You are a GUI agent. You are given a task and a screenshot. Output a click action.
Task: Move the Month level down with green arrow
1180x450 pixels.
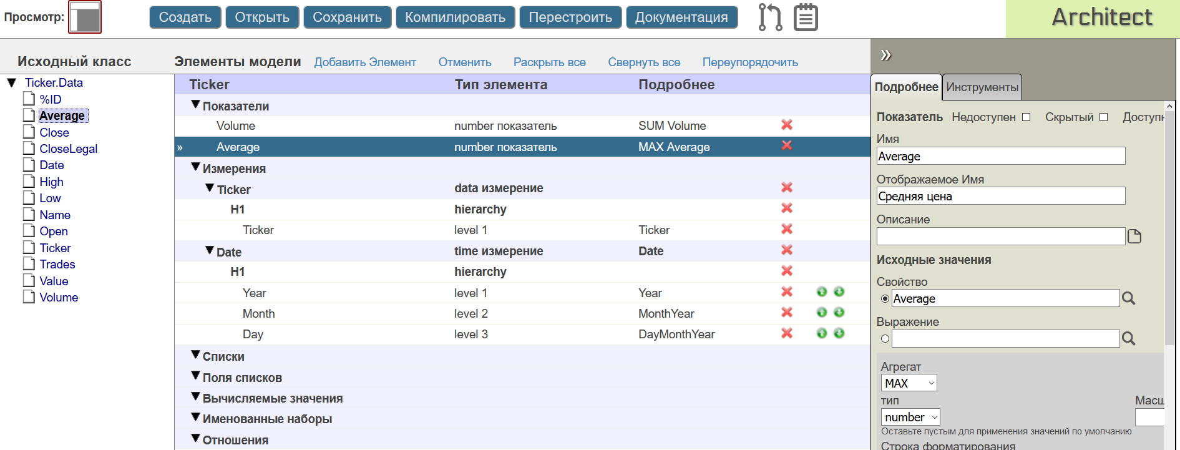839,312
